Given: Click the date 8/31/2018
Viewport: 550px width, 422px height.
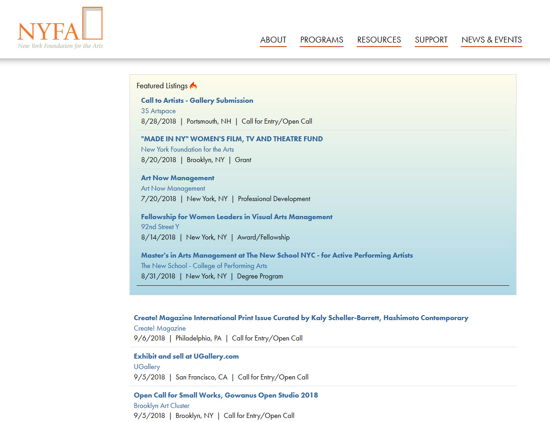Looking at the screenshot, I should [158, 276].
